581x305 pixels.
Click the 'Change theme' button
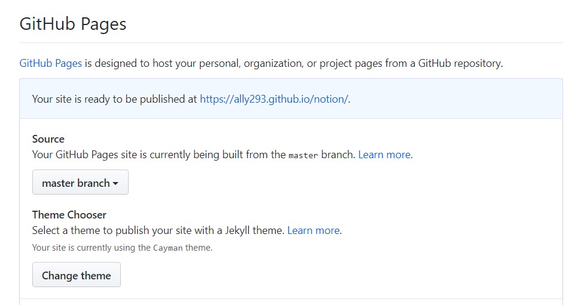coord(77,275)
